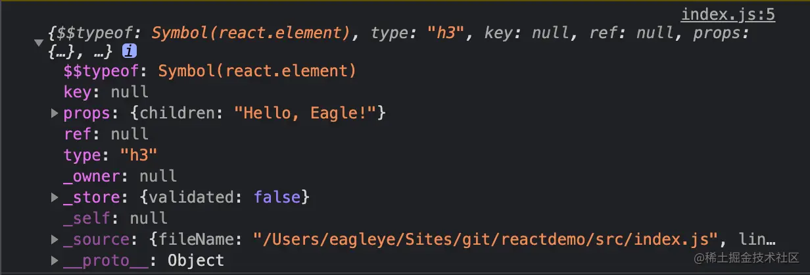This screenshot has width=810, height=275.
Task: Select the ref: null row
Action: click(x=106, y=134)
